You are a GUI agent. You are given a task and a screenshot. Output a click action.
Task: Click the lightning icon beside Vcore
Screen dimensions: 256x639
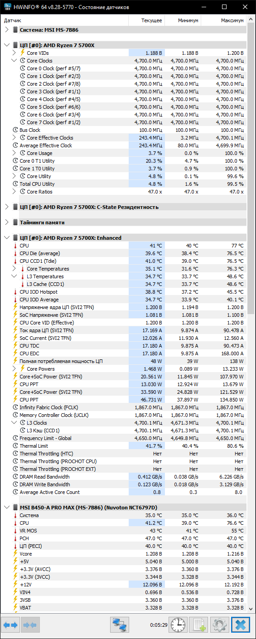[15, 554]
